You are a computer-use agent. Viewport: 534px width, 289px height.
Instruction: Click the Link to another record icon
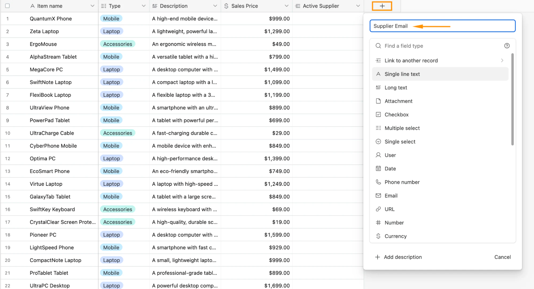[x=378, y=60]
